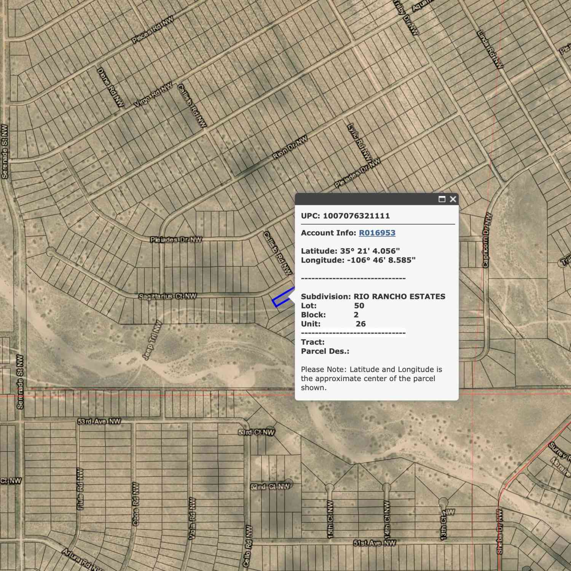
Task: Click the Capricorn Dr NW street label
Action: point(487,240)
